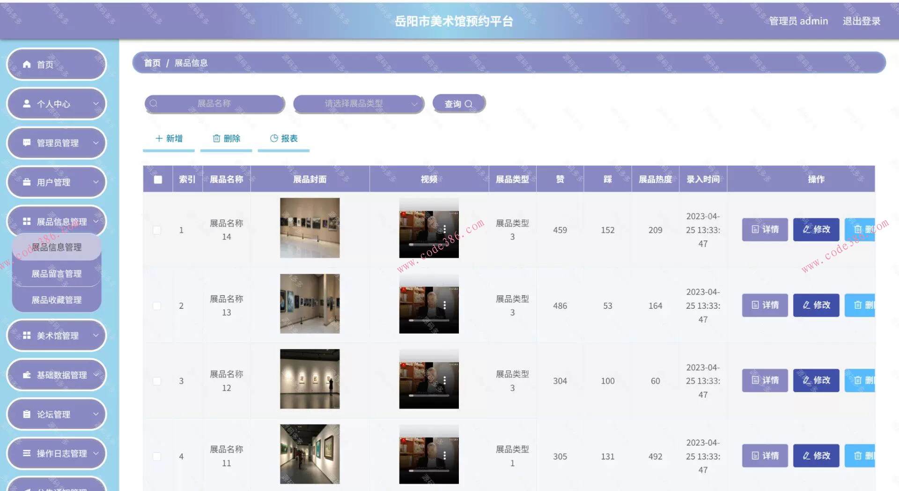Image resolution: width=899 pixels, height=491 pixels.
Task: Click the chat icon beside 管理员管理
Action: (x=27, y=143)
